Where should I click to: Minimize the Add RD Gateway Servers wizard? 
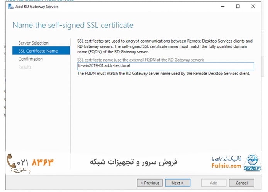coord(220,7)
